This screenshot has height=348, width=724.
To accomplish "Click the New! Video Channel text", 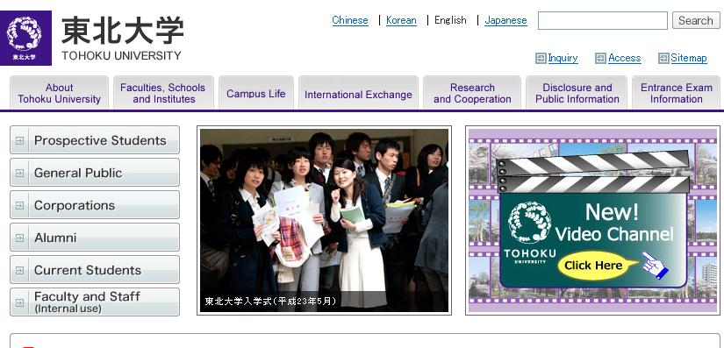I will pos(613,224).
